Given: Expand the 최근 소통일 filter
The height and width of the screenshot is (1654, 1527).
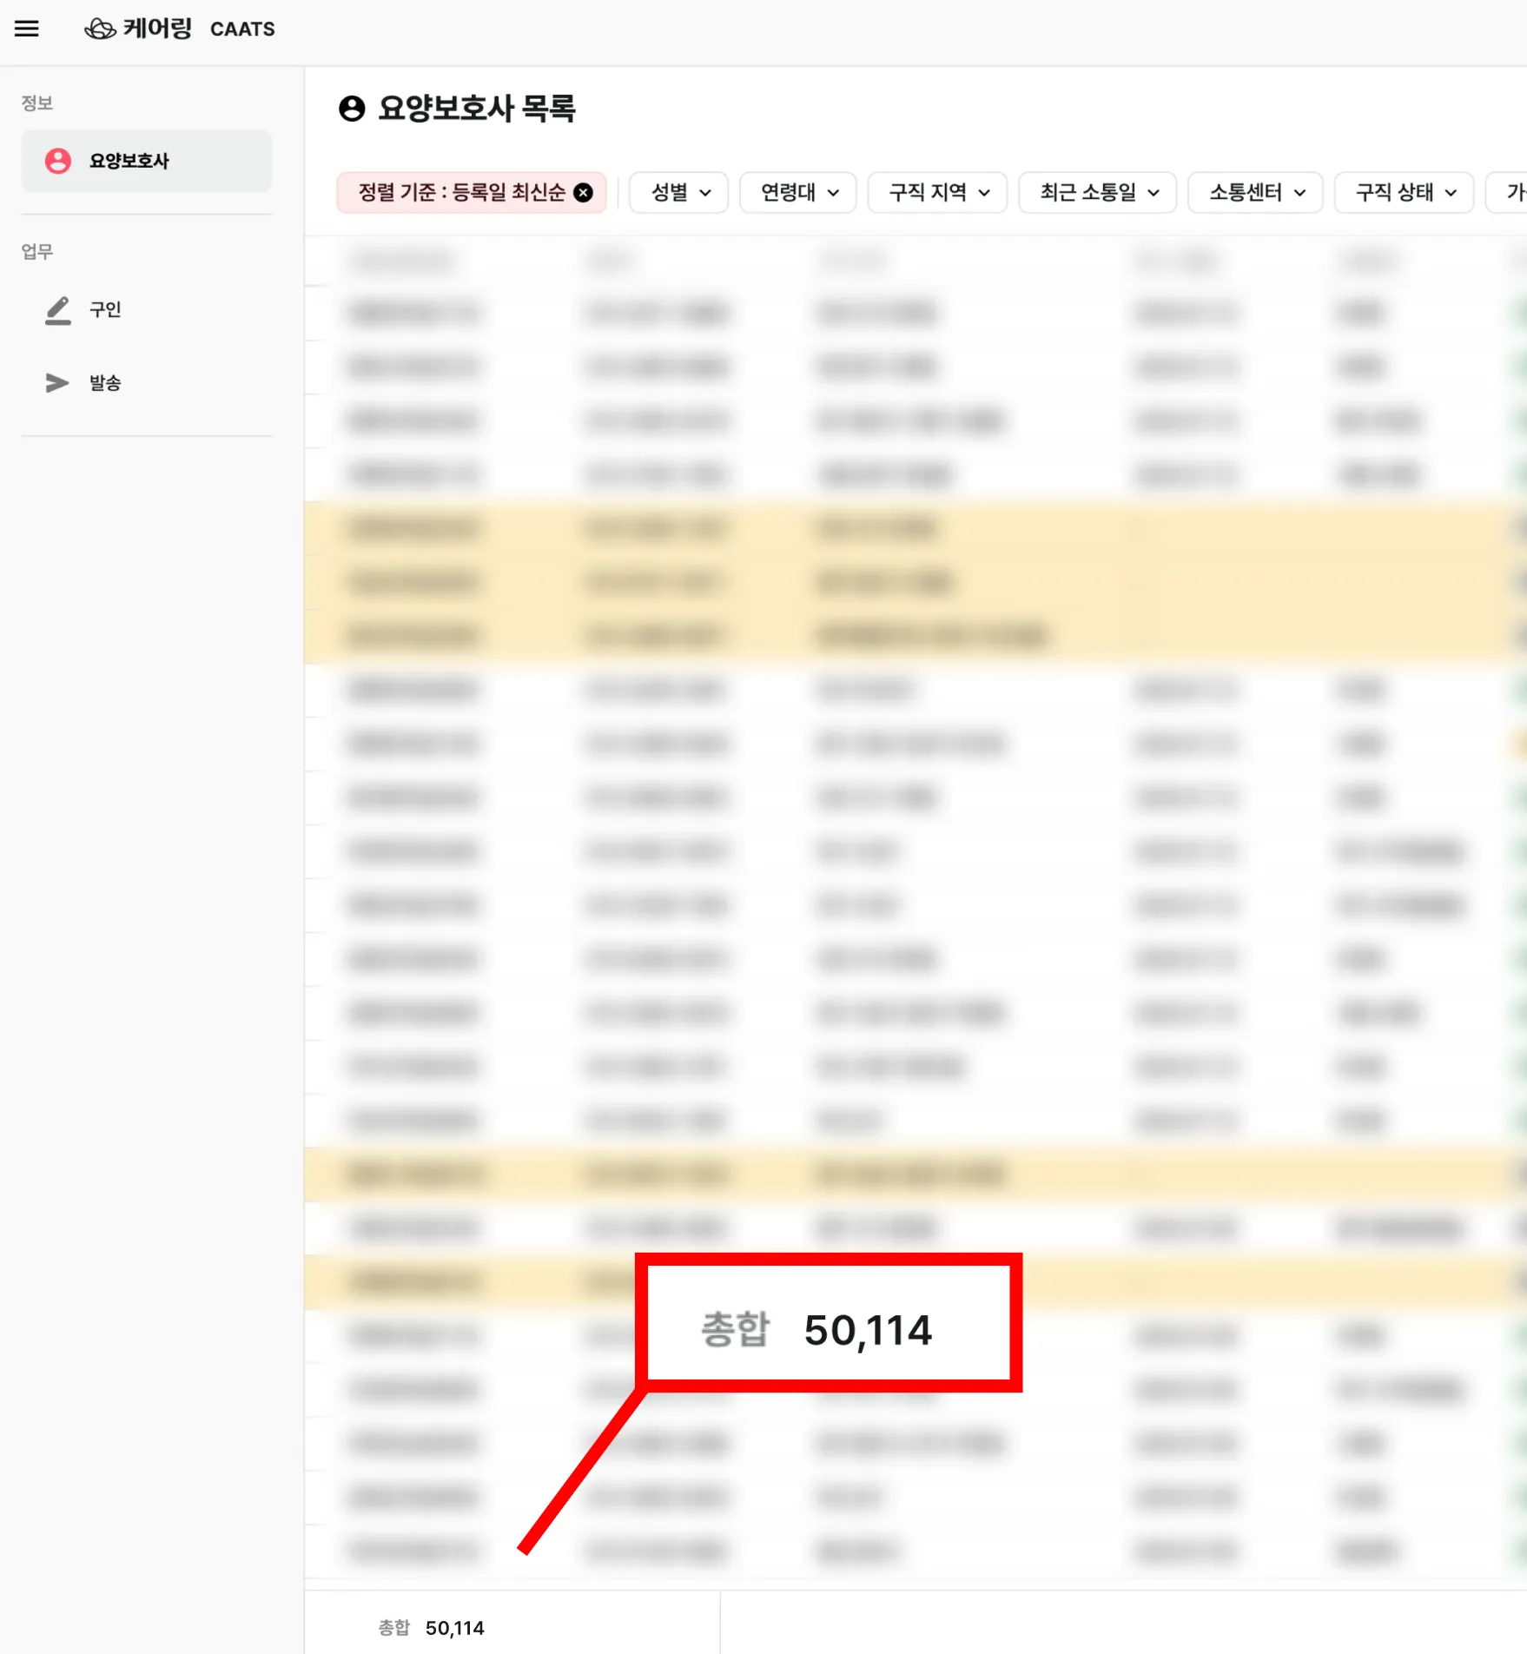Looking at the screenshot, I should 1098,193.
